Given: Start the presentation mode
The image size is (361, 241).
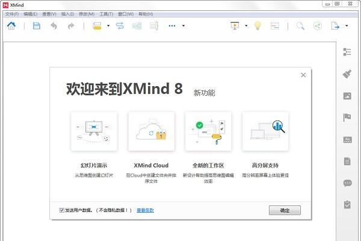Looking at the screenshot, I should [235, 25].
